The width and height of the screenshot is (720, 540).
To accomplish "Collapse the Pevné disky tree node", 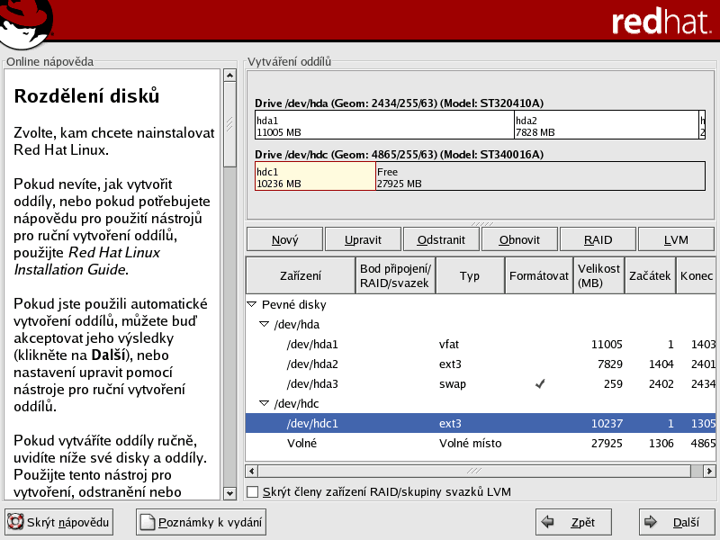I will click(x=252, y=304).
